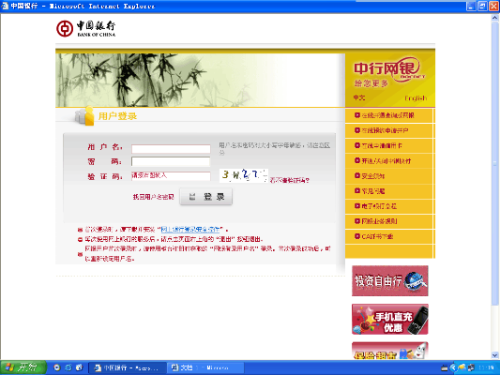Image resolution: width=500 pixels, height=375 pixels.
Task: Click the 找回用户名密码 recovery link
Action: click(154, 197)
